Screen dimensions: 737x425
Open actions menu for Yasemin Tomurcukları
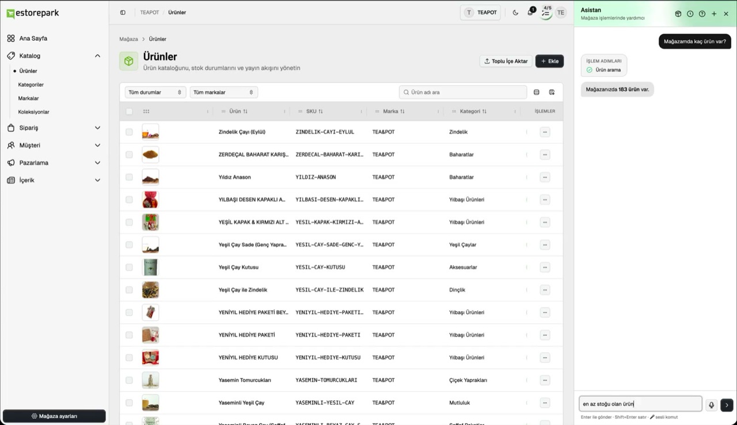click(x=545, y=380)
